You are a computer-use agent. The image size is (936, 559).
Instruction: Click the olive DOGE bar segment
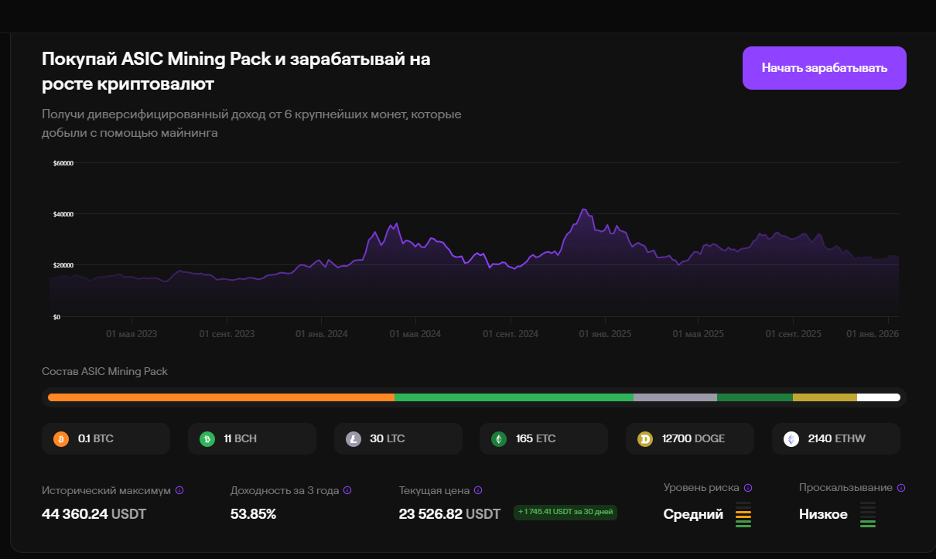point(825,397)
